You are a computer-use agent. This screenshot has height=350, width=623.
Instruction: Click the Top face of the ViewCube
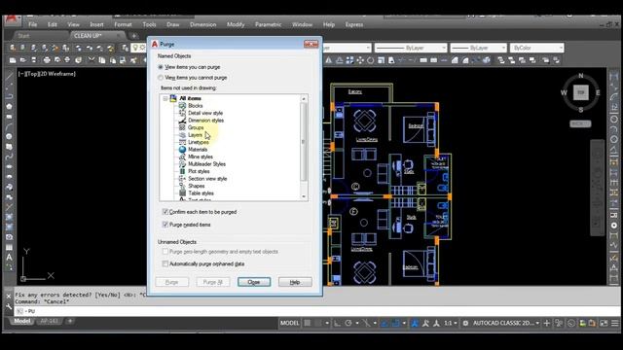(x=580, y=92)
